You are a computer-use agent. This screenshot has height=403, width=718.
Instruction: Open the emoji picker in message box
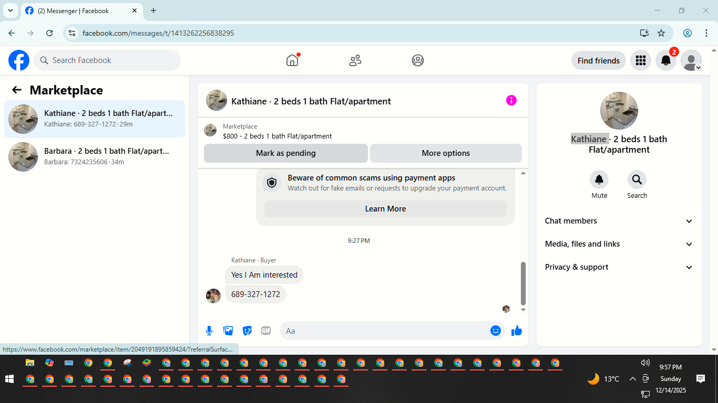pyautogui.click(x=495, y=331)
